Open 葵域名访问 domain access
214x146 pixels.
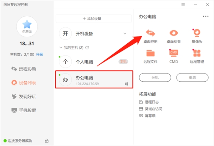[151, 109]
